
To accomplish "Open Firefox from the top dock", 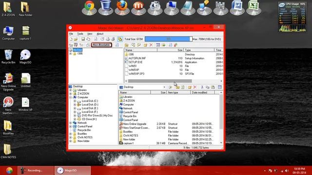I will [122, 8].
